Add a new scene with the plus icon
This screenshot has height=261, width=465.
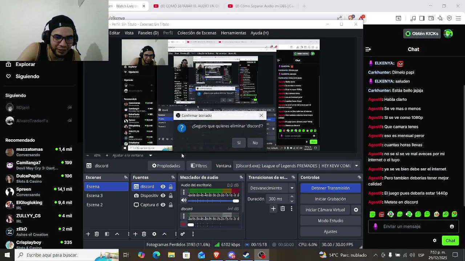[x=88, y=234]
